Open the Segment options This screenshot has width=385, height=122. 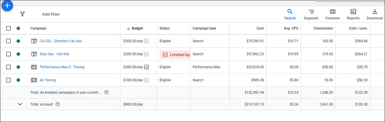point(311,14)
